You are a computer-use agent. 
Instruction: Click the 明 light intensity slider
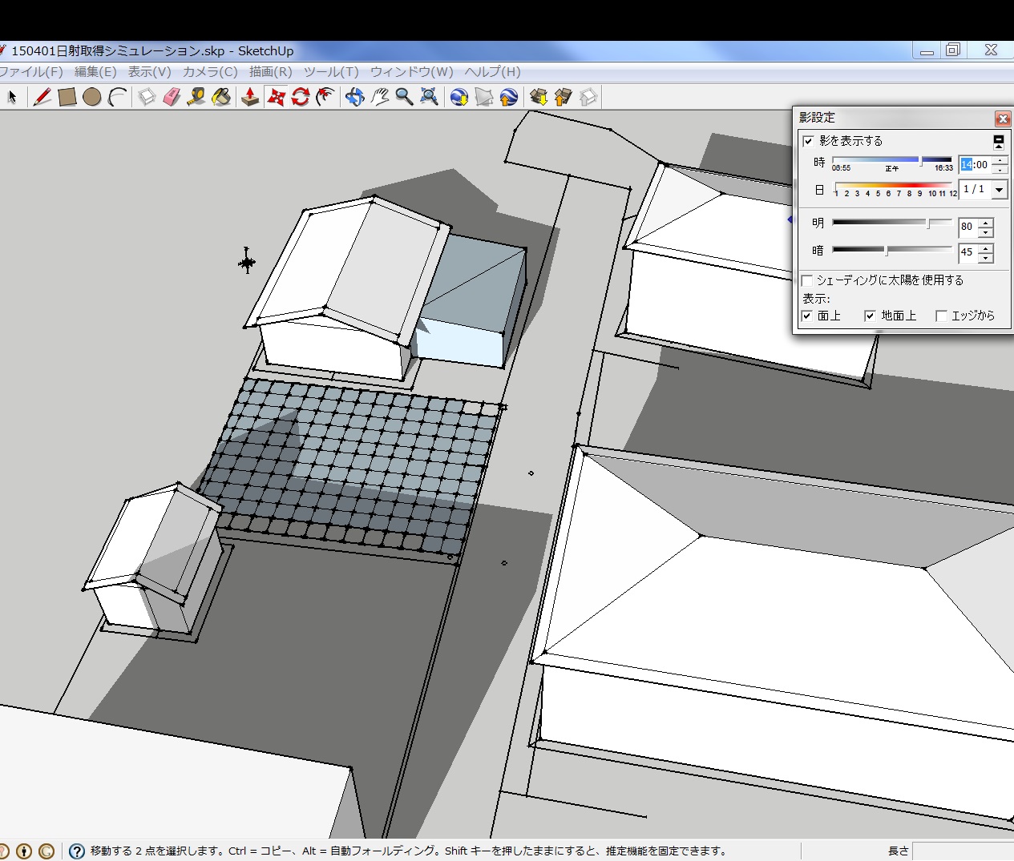892,223
